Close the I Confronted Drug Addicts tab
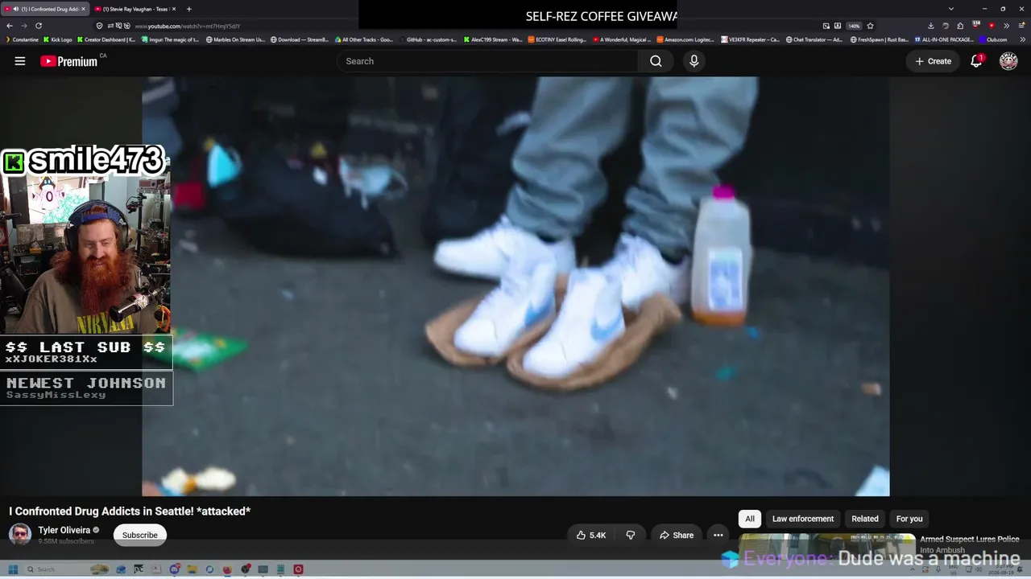The height and width of the screenshot is (579, 1031). [x=83, y=9]
